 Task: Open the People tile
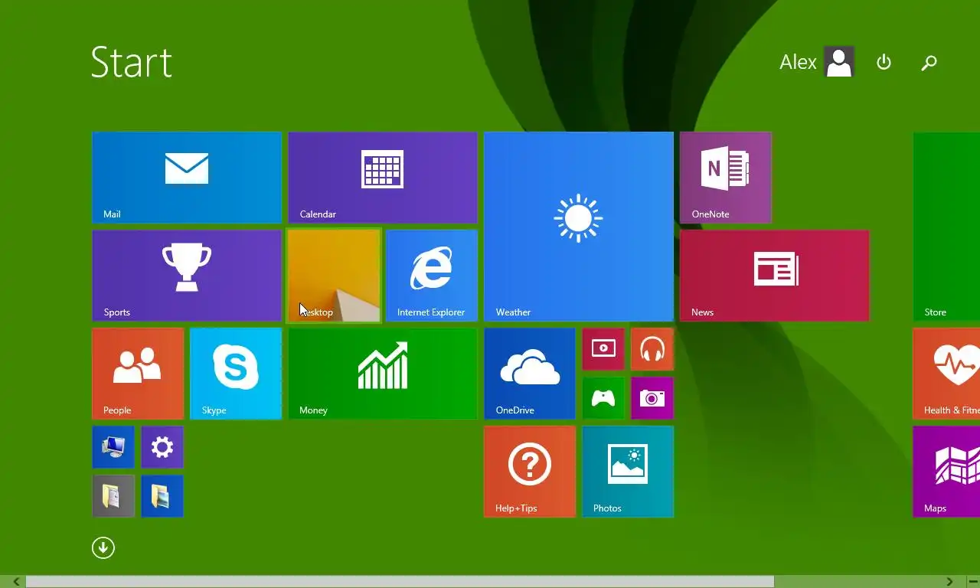(x=138, y=374)
